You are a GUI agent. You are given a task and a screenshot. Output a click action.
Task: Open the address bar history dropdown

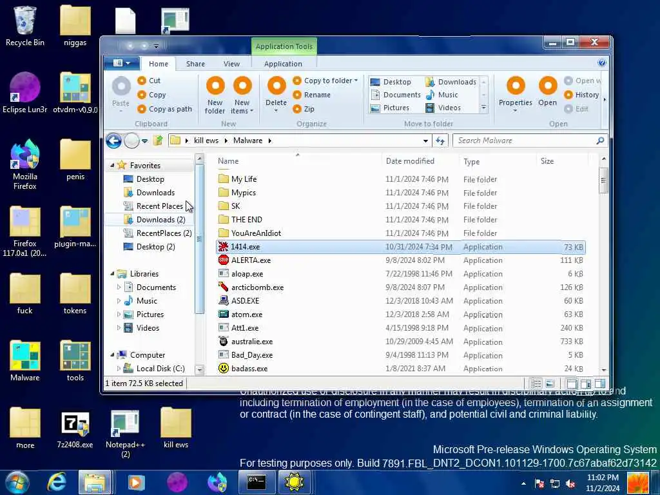425,141
